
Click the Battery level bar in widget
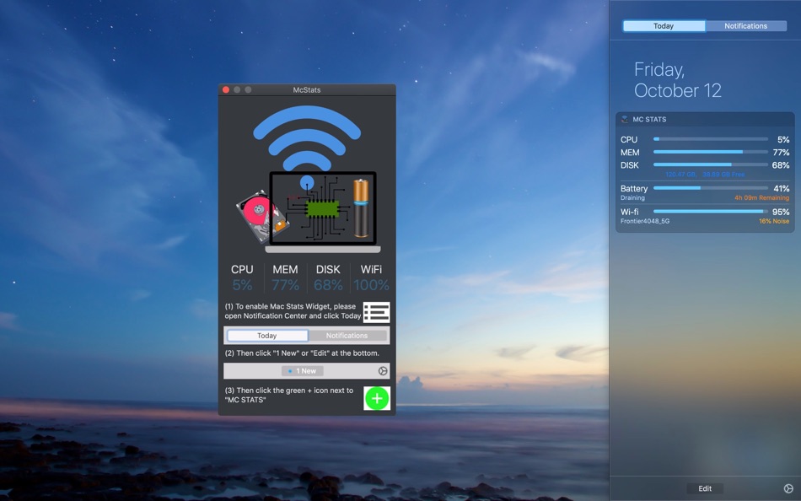tap(711, 188)
